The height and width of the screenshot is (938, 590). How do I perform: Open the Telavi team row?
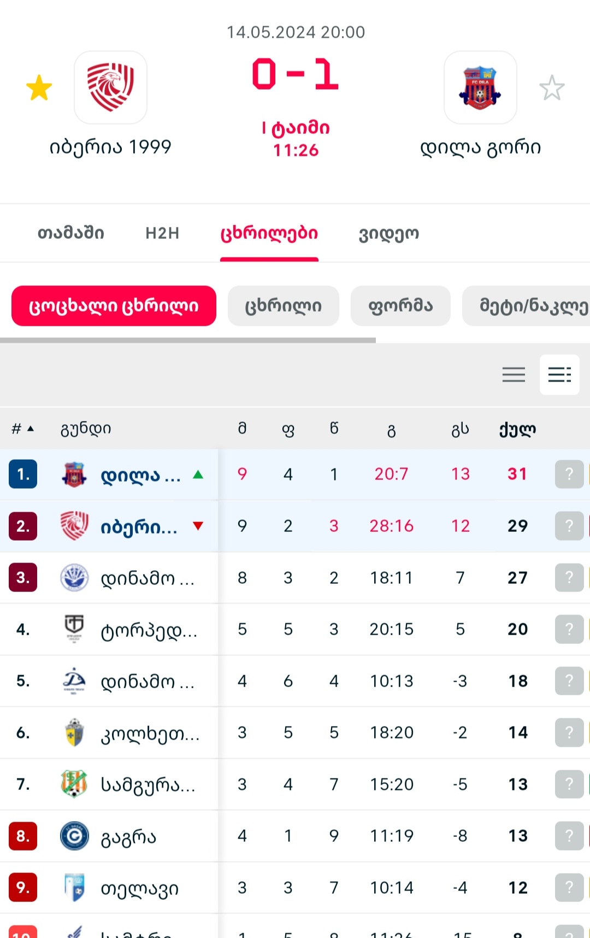coord(139,888)
